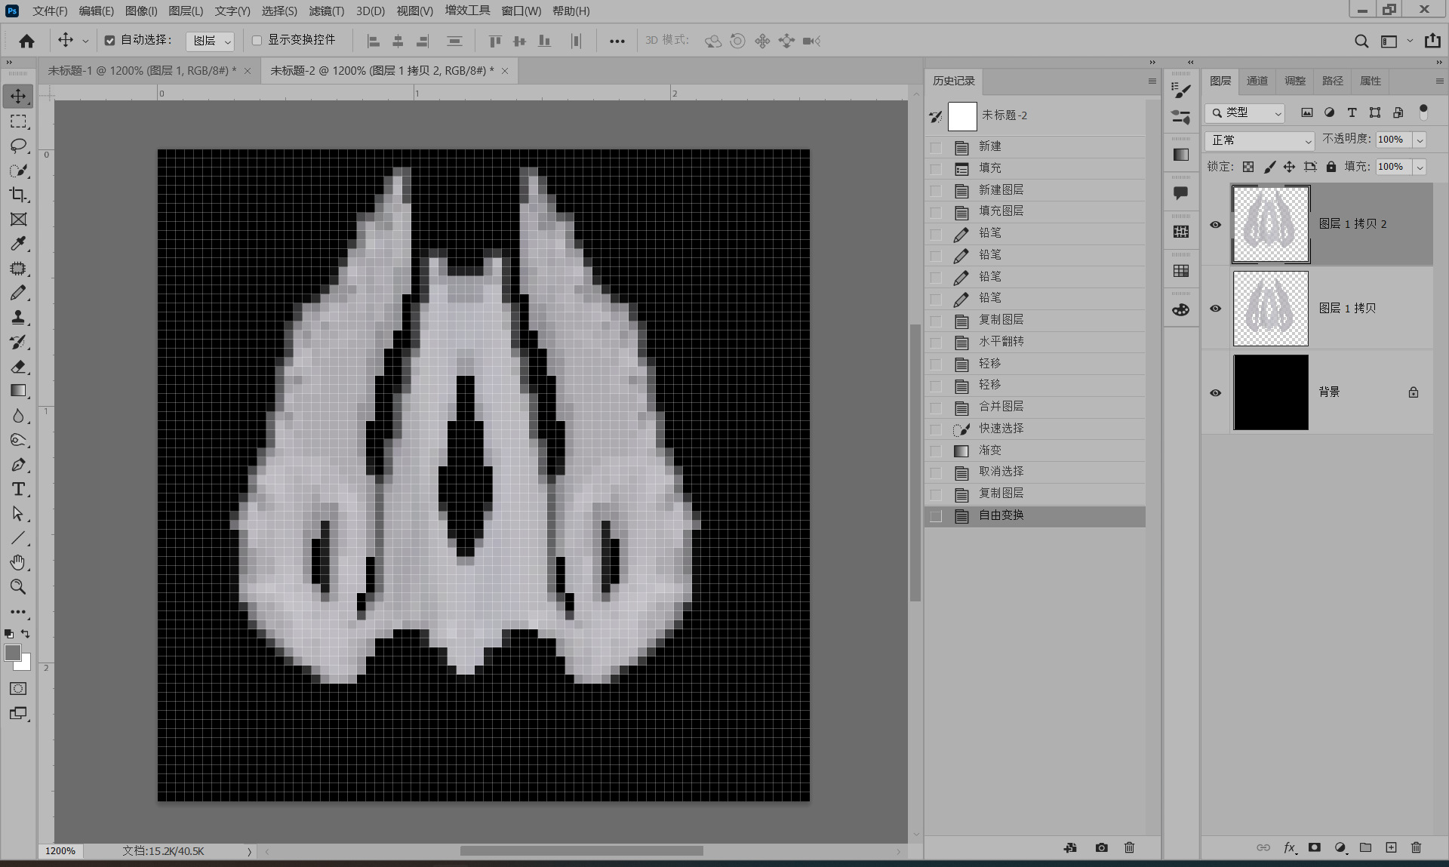This screenshot has height=867, width=1449.
Task: Hide the 背景 layer via eye icon
Action: pos(1215,392)
